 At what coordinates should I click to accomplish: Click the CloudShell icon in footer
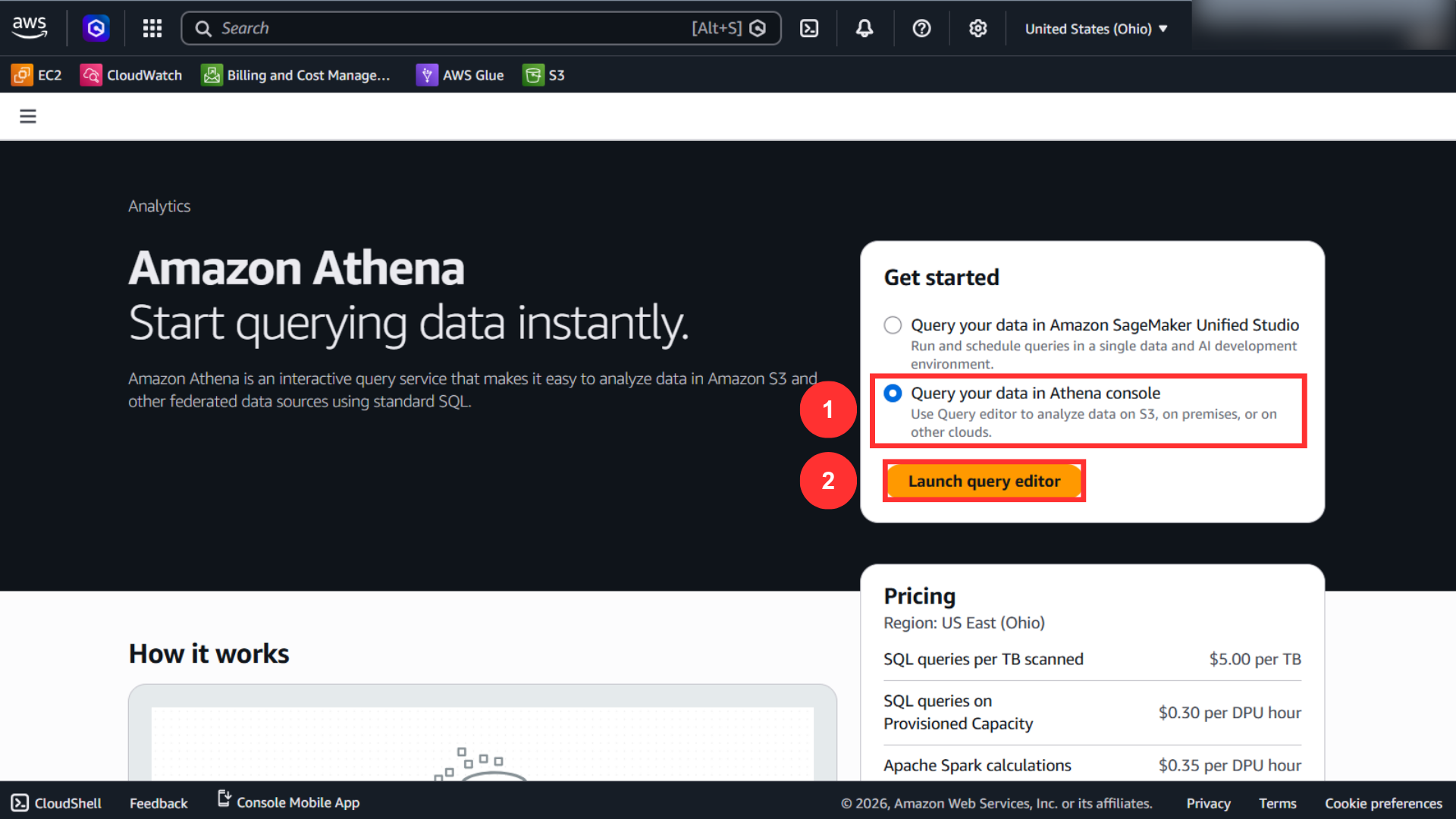point(20,802)
